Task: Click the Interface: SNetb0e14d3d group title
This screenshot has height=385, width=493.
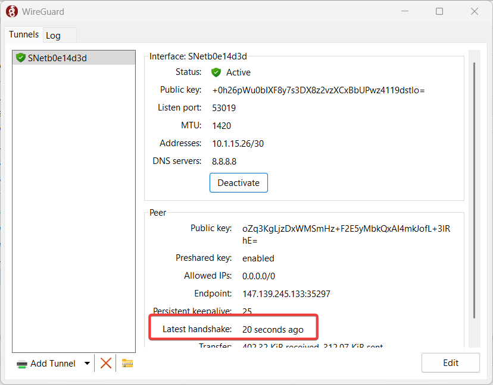Action: point(198,56)
